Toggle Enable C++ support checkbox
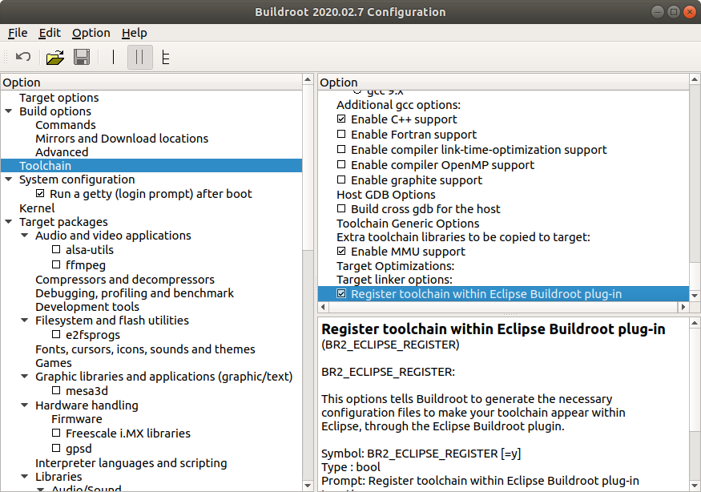Image resolution: width=701 pixels, height=492 pixels. click(341, 119)
